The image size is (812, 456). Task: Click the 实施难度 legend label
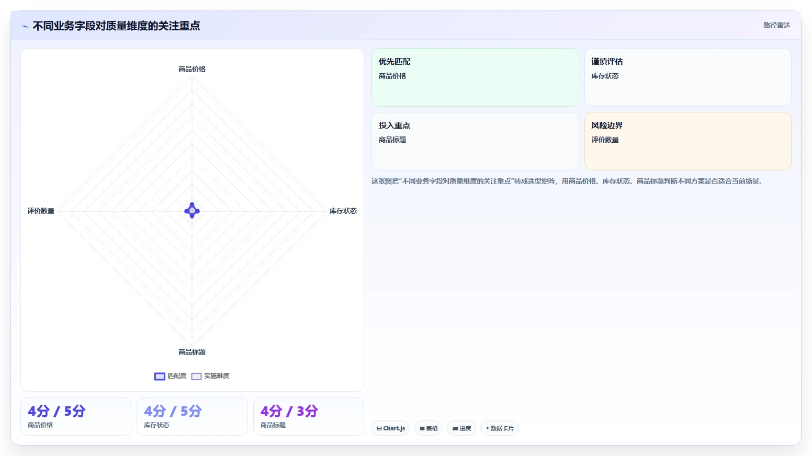point(217,376)
